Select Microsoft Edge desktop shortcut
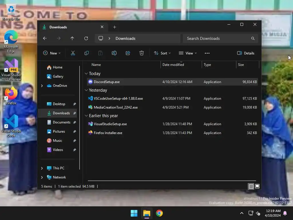The width and height of the screenshot is (293, 220). (11, 42)
